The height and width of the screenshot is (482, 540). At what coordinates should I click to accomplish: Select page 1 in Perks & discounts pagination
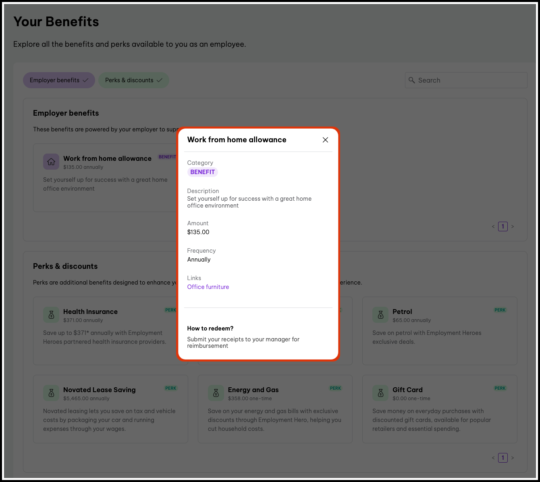[x=503, y=458]
